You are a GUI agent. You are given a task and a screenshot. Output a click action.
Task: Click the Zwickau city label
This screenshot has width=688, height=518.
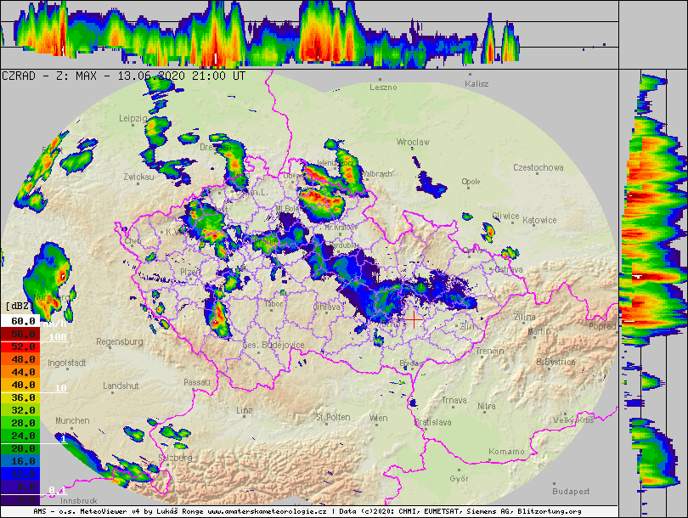[138, 177]
